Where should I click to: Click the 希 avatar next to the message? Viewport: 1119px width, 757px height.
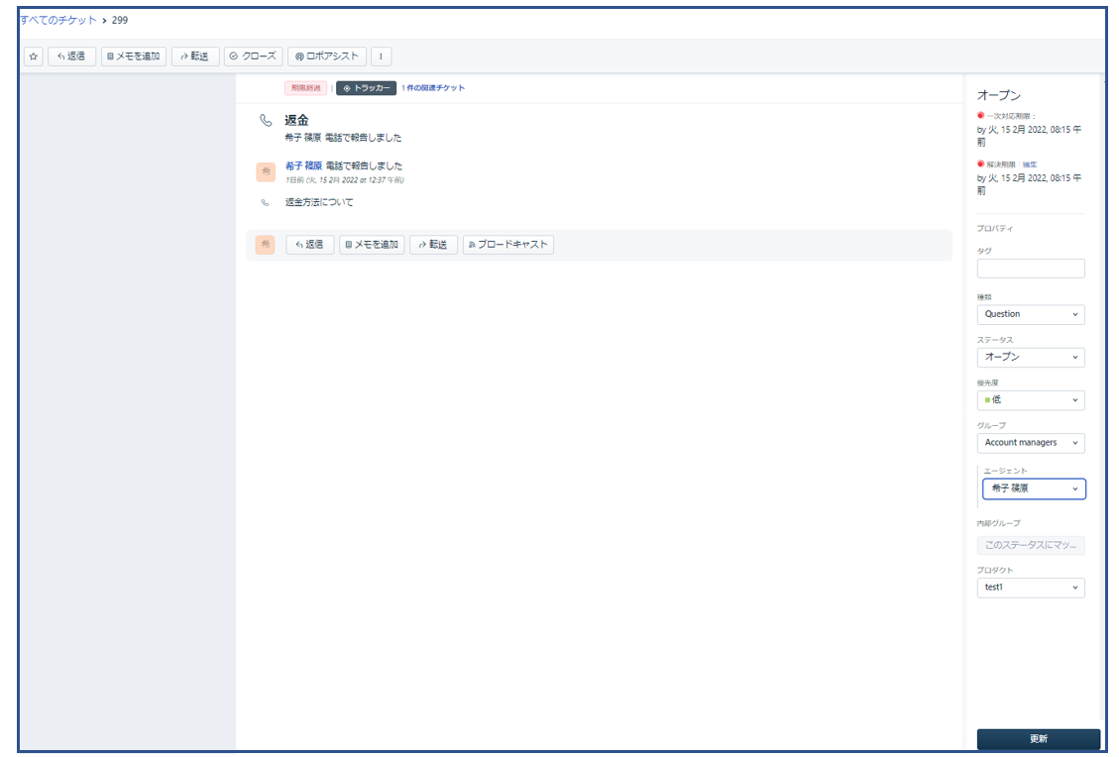tap(266, 172)
